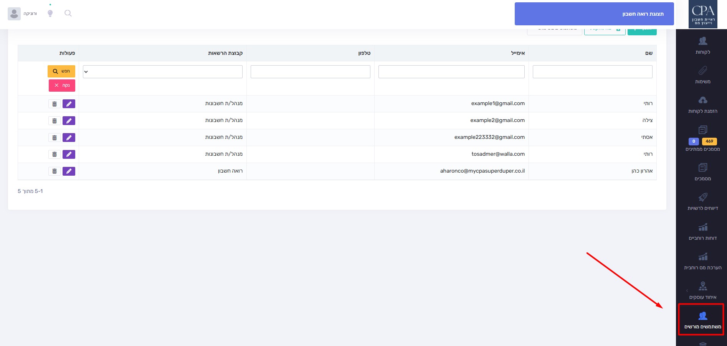Viewport: 727px width, 346px height.
Task: Delete the אהרון כהן user with trash icon
Action: coord(55,171)
